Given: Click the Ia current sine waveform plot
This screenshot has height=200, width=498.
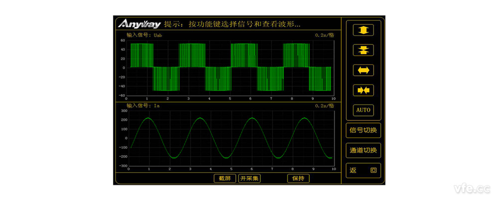Looking at the screenshot, I should pyautogui.click(x=230, y=138).
